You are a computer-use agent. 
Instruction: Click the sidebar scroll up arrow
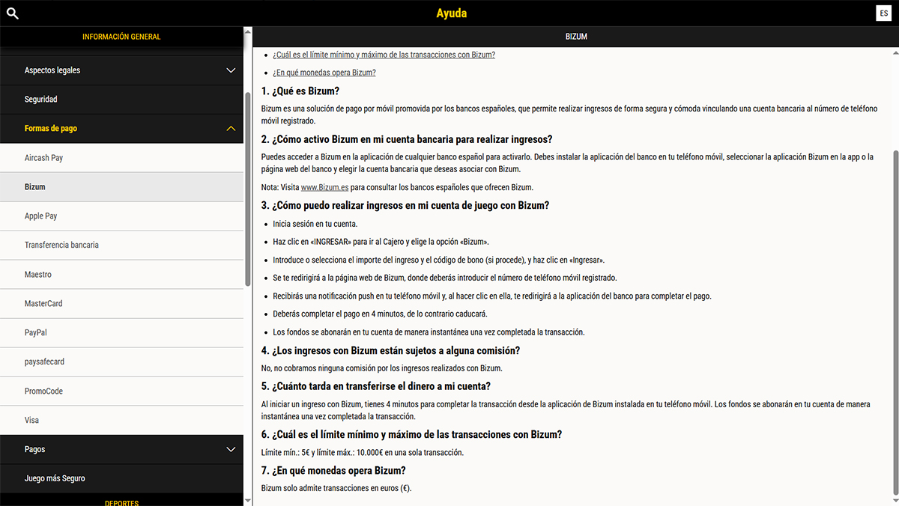point(248,32)
